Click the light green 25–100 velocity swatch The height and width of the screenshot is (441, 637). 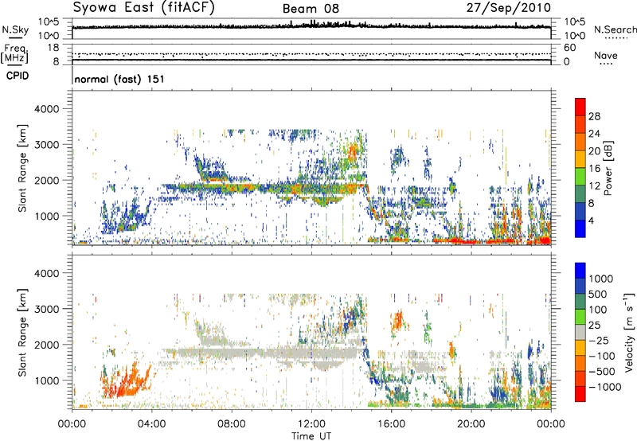[580, 317]
